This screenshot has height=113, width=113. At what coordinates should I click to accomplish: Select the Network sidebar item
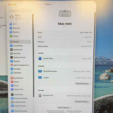[14, 32]
